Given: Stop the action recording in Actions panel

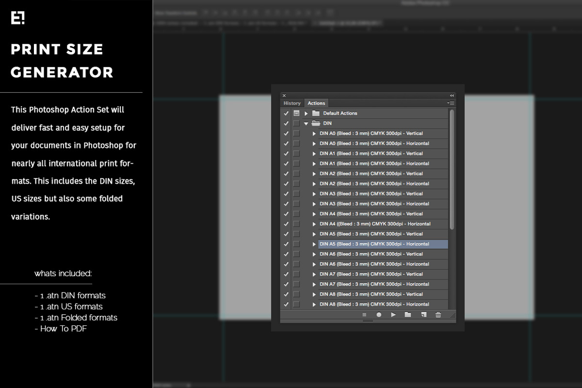Looking at the screenshot, I should [364, 315].
